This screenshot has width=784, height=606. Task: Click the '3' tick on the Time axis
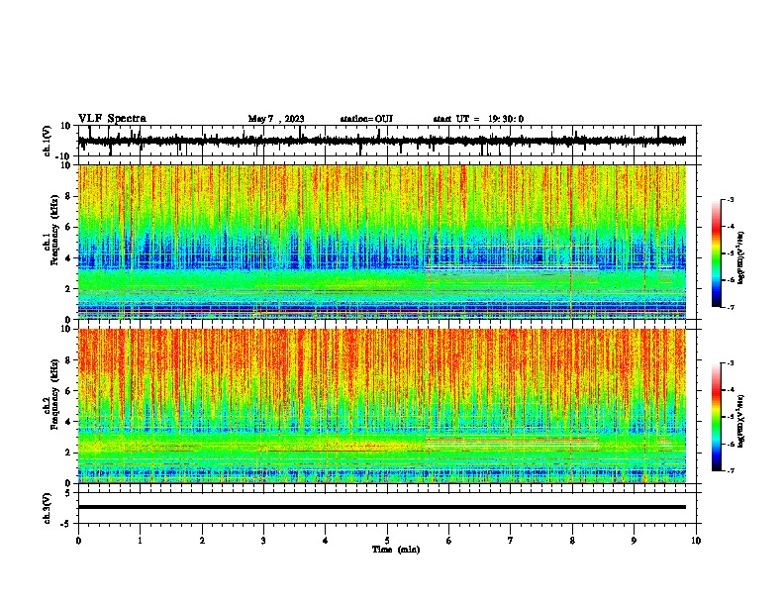click(263, 541)
